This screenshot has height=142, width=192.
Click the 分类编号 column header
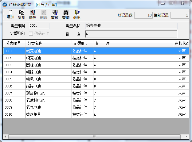click(14, 43)
